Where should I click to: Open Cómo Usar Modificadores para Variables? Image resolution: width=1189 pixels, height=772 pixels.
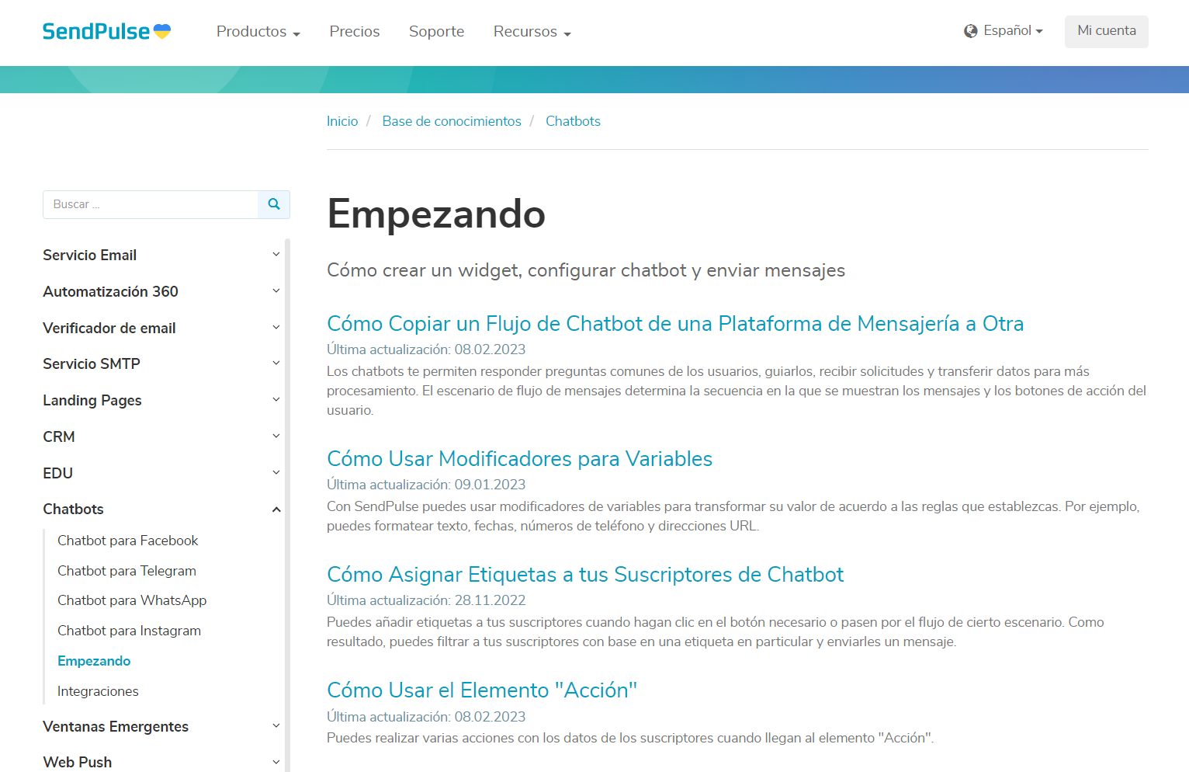click(520, 459)
